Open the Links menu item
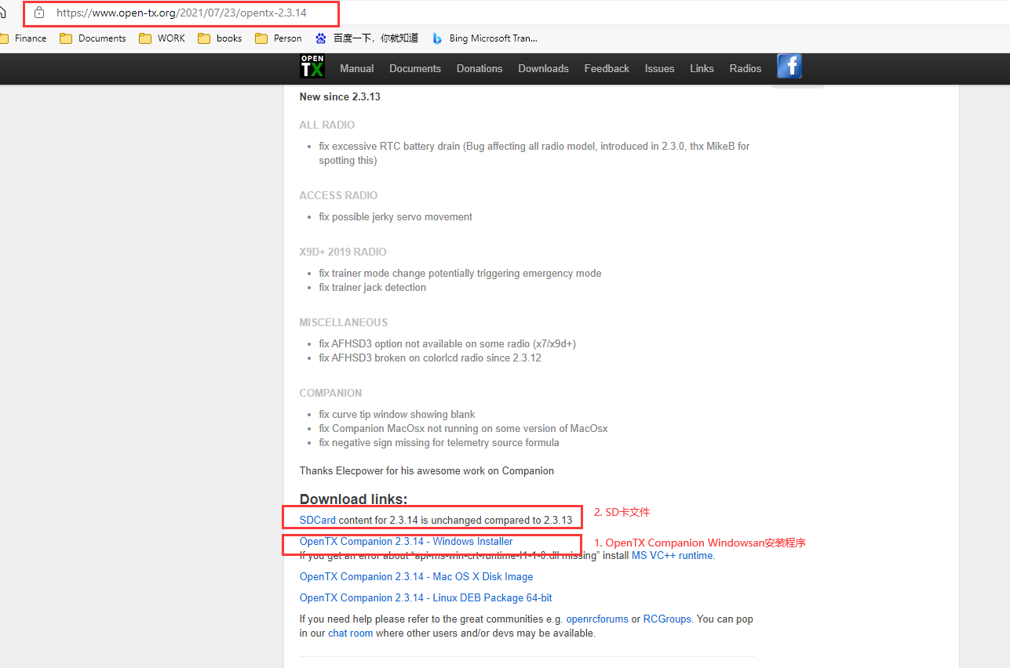This screenshot has width=1010, height=668. pyautogui.click(x=702, y=68)
